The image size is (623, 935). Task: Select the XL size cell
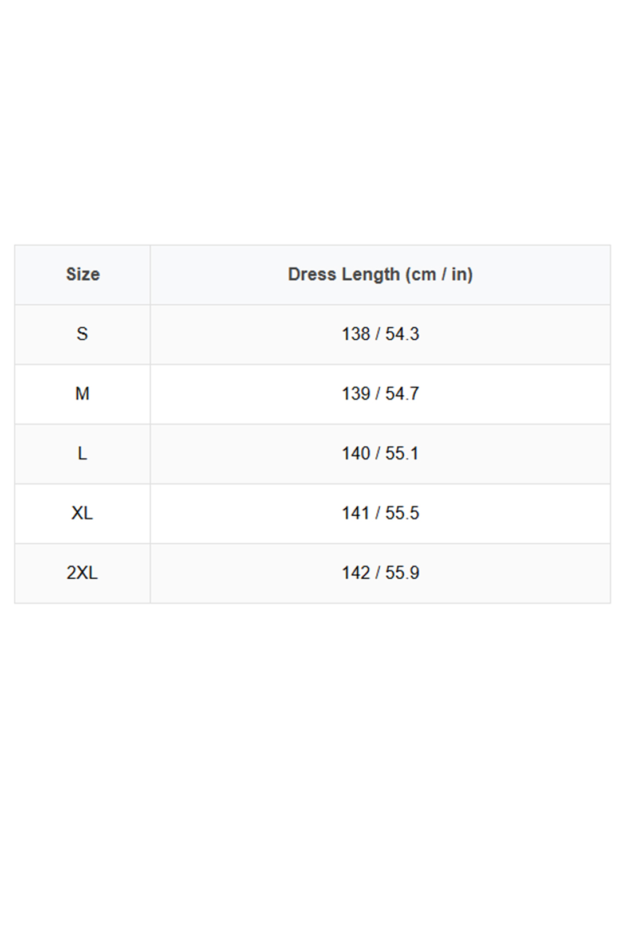(x=82, y=513)
